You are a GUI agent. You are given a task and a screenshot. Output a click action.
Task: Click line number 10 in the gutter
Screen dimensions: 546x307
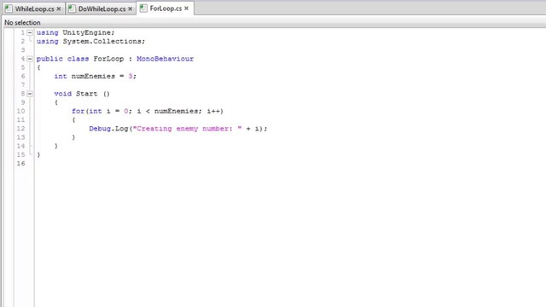[x=20, y=111]
